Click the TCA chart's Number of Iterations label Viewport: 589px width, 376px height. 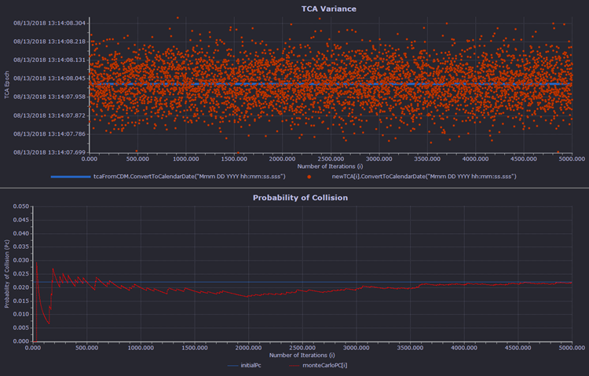point(330,166)
